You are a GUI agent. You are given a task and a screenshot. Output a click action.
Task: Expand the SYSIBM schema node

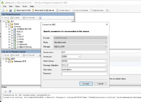tap(9, 42)
